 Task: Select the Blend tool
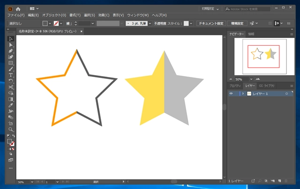11,117
